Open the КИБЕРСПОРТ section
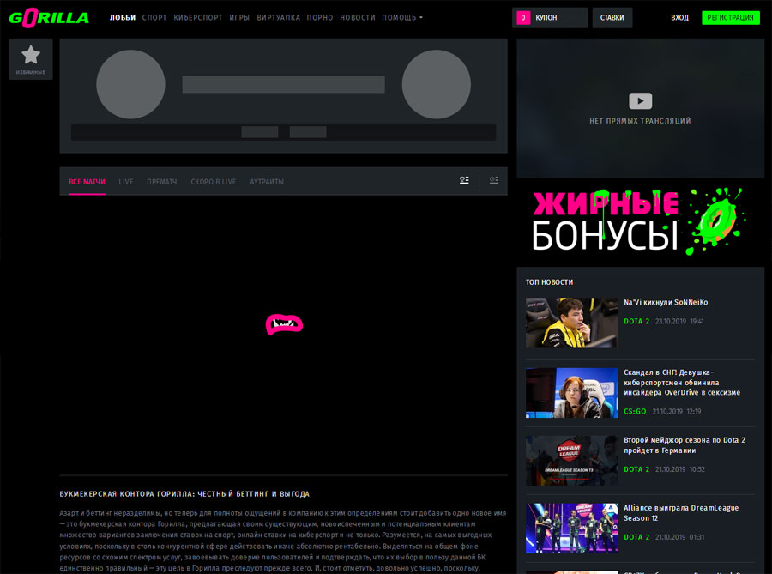Image resolution: width=772 pixels, height=574 pixels. click(198, 18)
